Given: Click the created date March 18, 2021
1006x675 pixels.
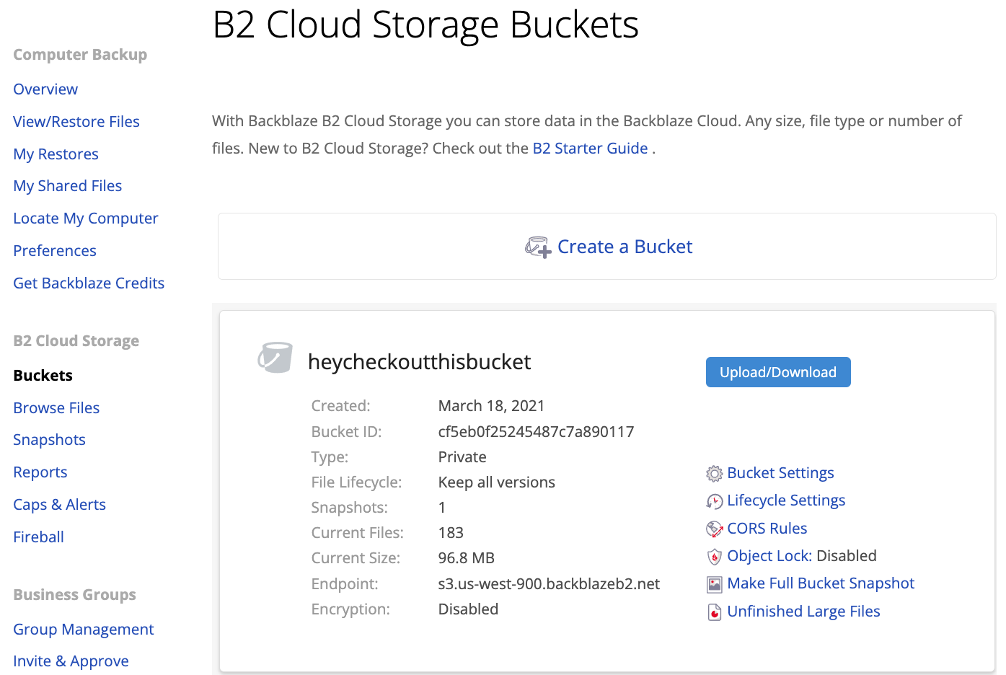Looking at the screenshot, I should click(x=491, y=406).
